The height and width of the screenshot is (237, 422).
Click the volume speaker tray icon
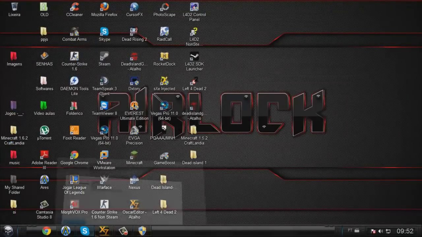click(x=380, y=231)
